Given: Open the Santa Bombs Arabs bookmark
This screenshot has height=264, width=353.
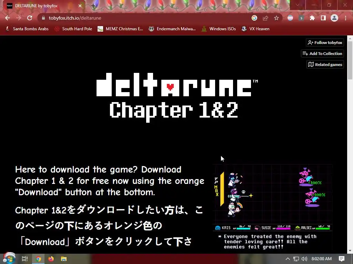Looking at the screenshot, I should coord(27,29).
